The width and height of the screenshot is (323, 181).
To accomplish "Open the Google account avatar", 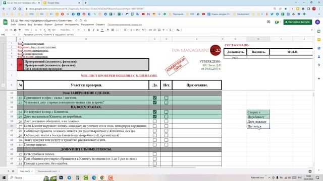I will point(317,22).
